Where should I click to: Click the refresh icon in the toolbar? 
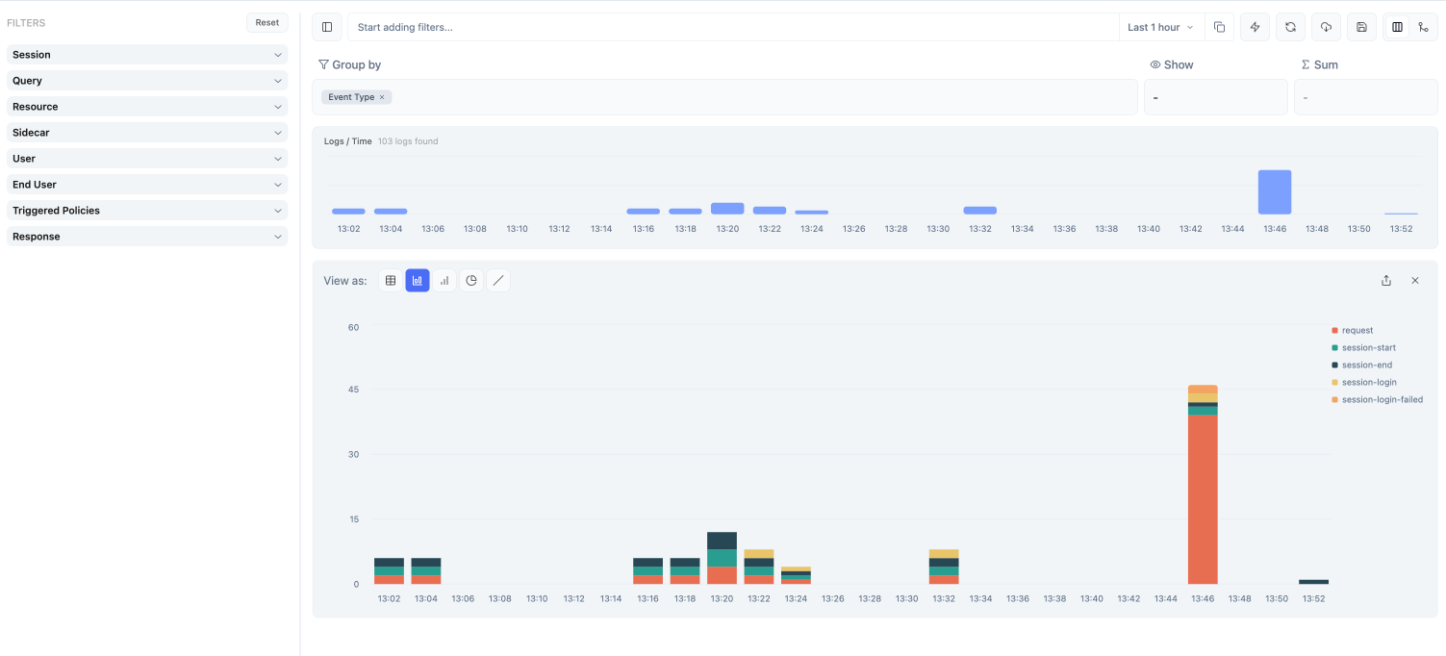pyautogui.click(x=1290, y=26)
